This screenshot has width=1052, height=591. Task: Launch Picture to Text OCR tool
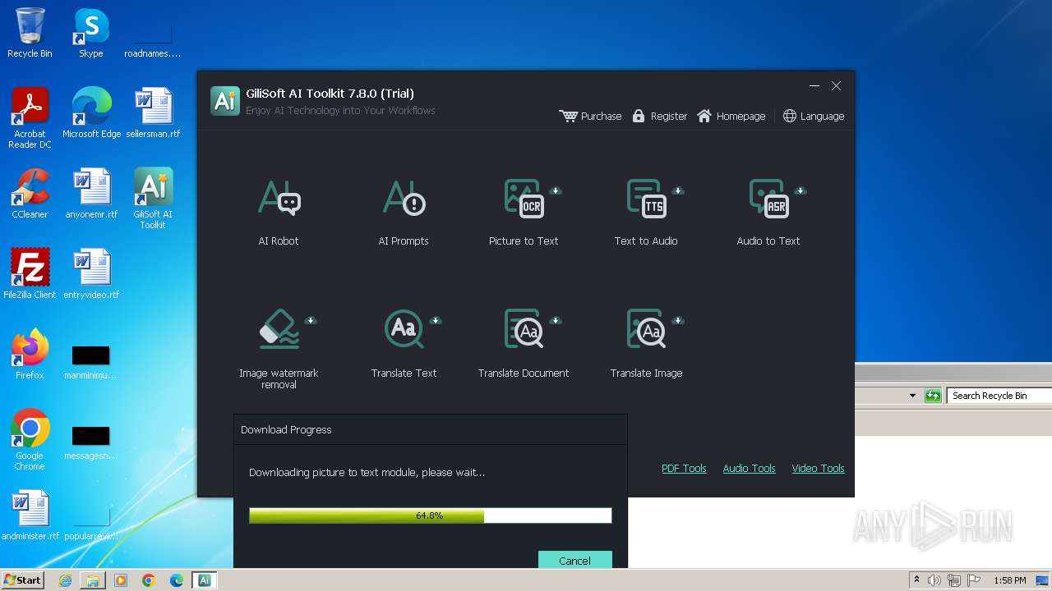(524, 212)
